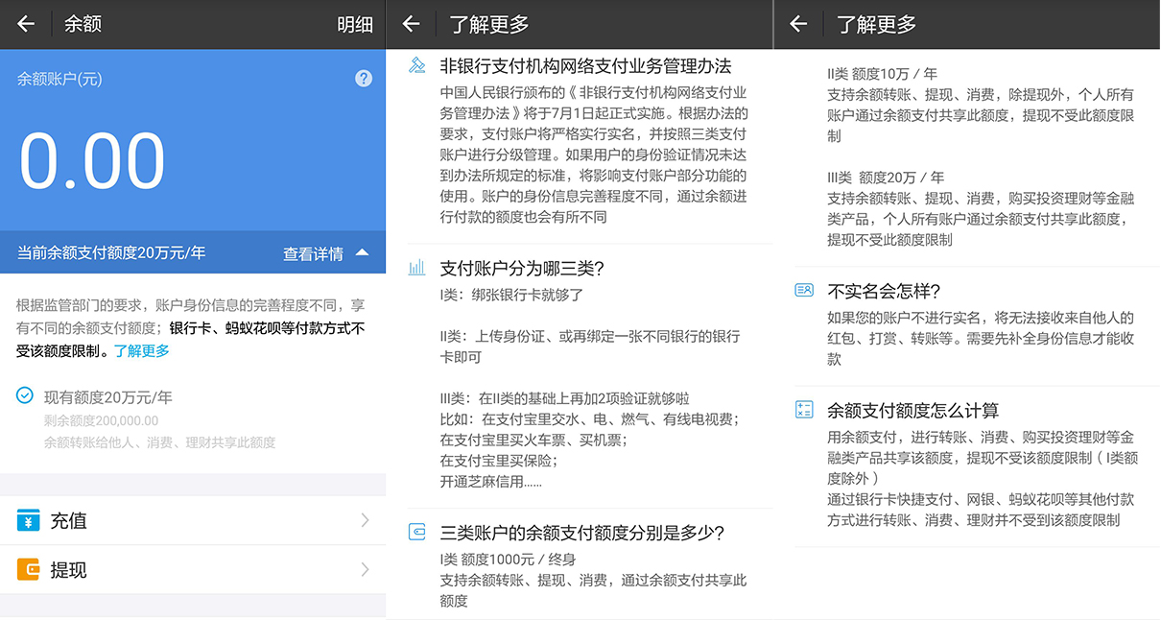Image resolution: width=1161 pixels, height=620 pixels.
Task: Open 充值 via its right chevron
Action: pyautogui.click(x=365, y=520)
